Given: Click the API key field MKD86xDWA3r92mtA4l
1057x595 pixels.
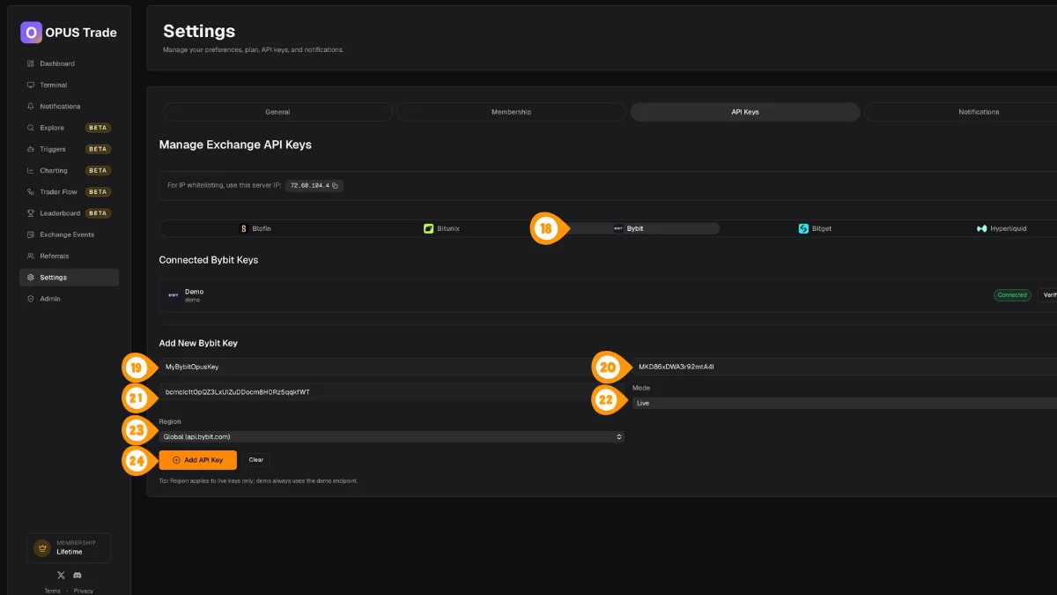Looking at the screenshot, I should [x=844, y=367].
